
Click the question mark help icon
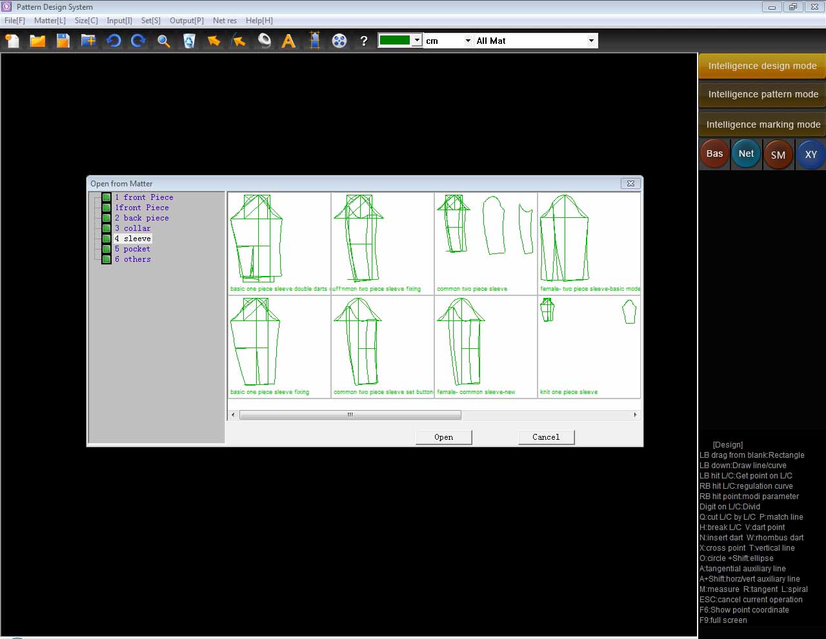pyautogui.click(x=364, y=41)
